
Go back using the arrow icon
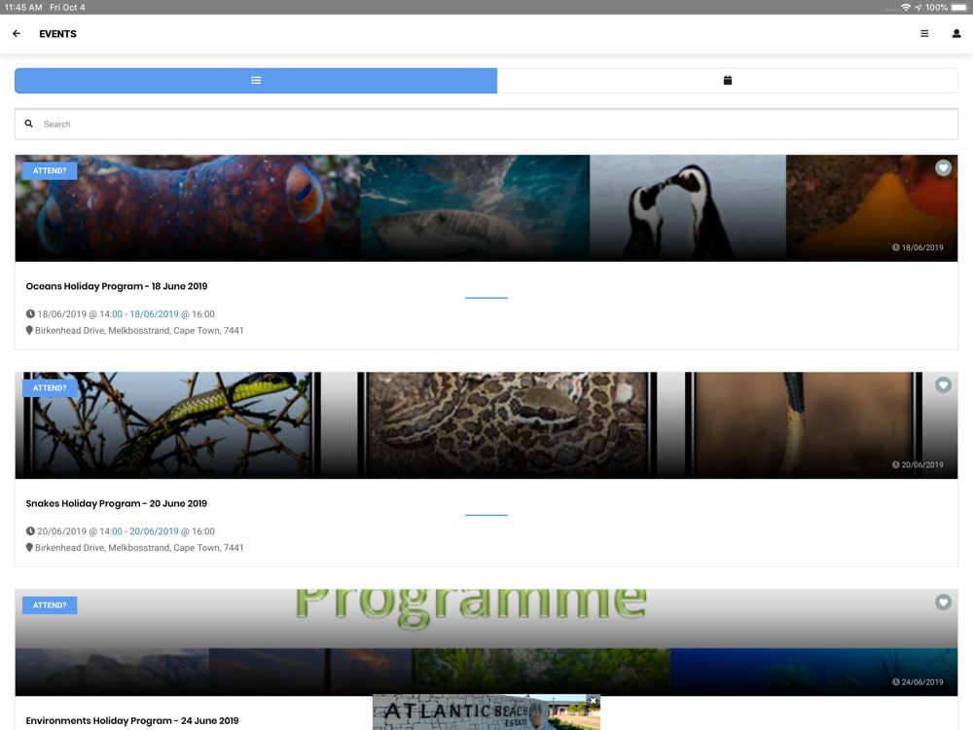[17, 33]
